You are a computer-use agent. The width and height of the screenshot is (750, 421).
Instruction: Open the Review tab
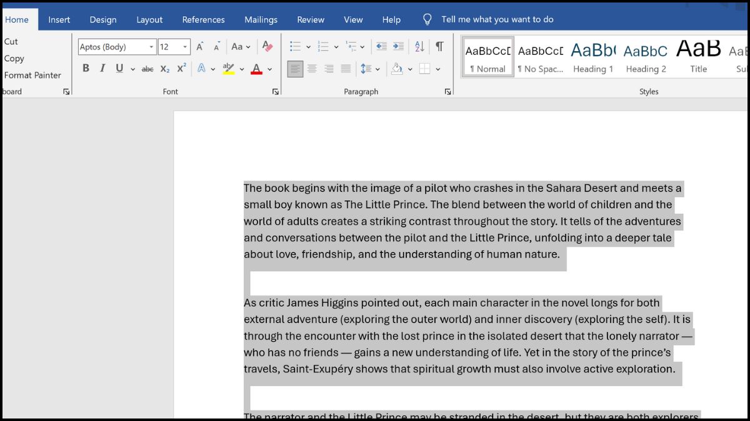(x=311, y=19)
